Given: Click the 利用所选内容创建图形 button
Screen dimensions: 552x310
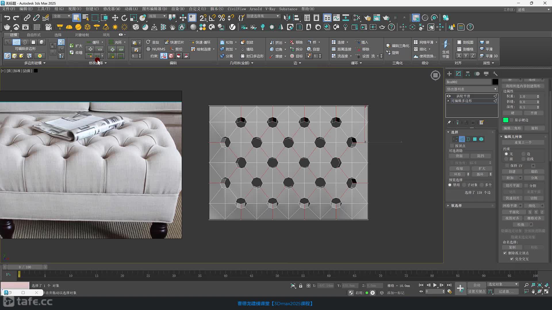Looking at the screenshot, I should coord(523,86).
